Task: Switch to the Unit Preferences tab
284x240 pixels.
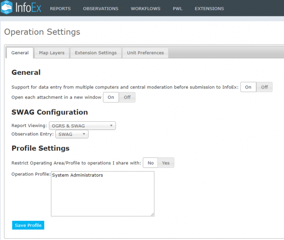Action: click(x=146, y=53)
